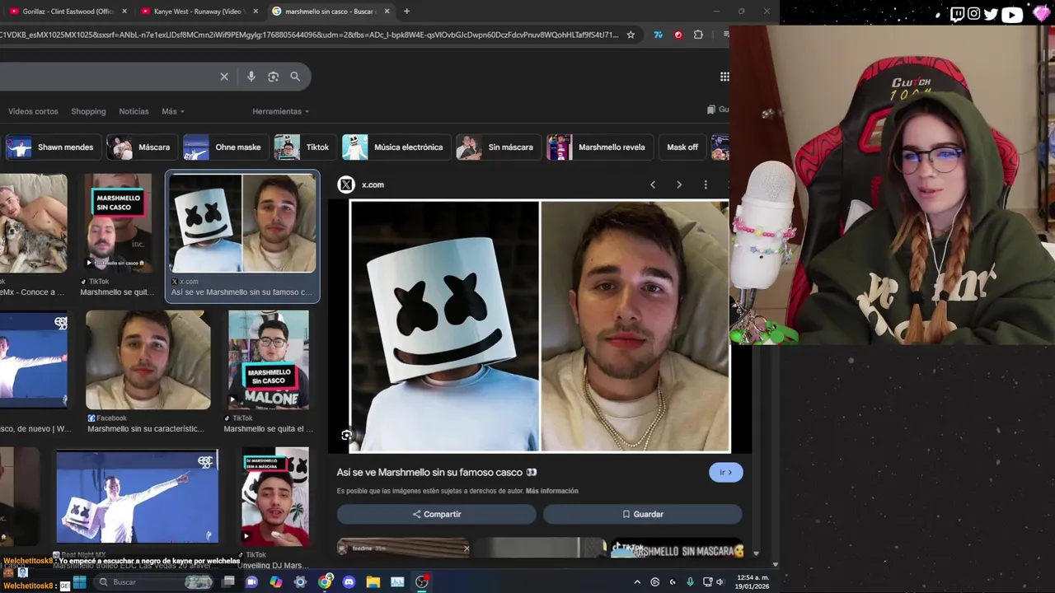Open Task View from the taskbar

pyautogui.click(x=228, y=582)
